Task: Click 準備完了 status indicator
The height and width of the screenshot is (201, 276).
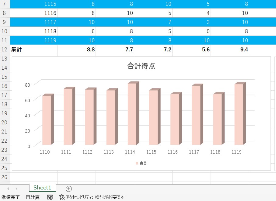Action: pyautogui.click(x=11, y=197)
